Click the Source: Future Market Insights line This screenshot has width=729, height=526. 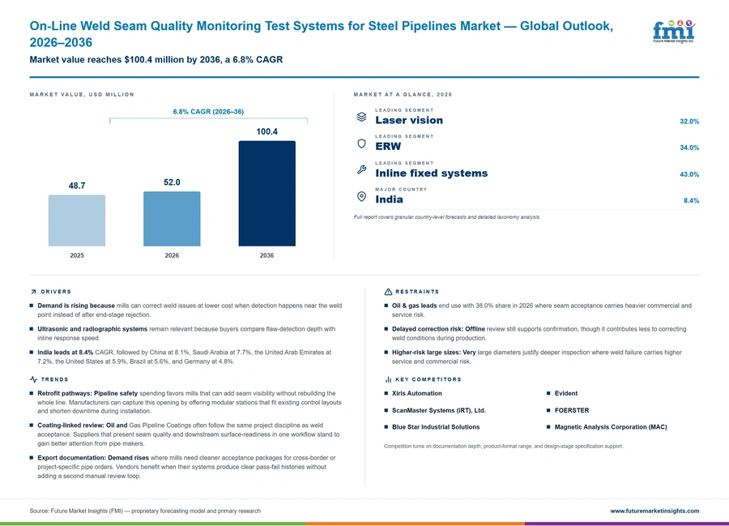tap(145, 511)
